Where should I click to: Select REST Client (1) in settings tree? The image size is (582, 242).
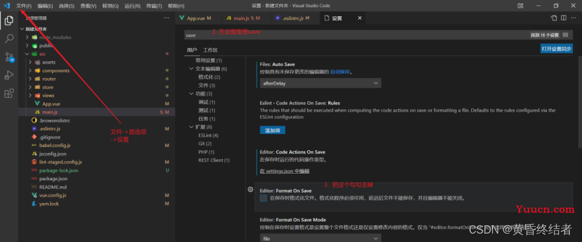click(214, 160)
